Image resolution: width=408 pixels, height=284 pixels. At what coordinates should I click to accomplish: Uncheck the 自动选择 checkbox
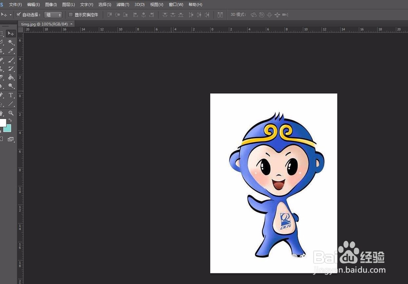[18, 15]
